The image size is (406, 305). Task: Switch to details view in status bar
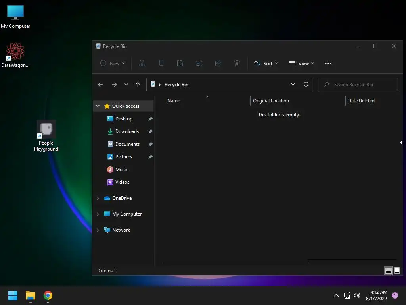tap(388, 271)
